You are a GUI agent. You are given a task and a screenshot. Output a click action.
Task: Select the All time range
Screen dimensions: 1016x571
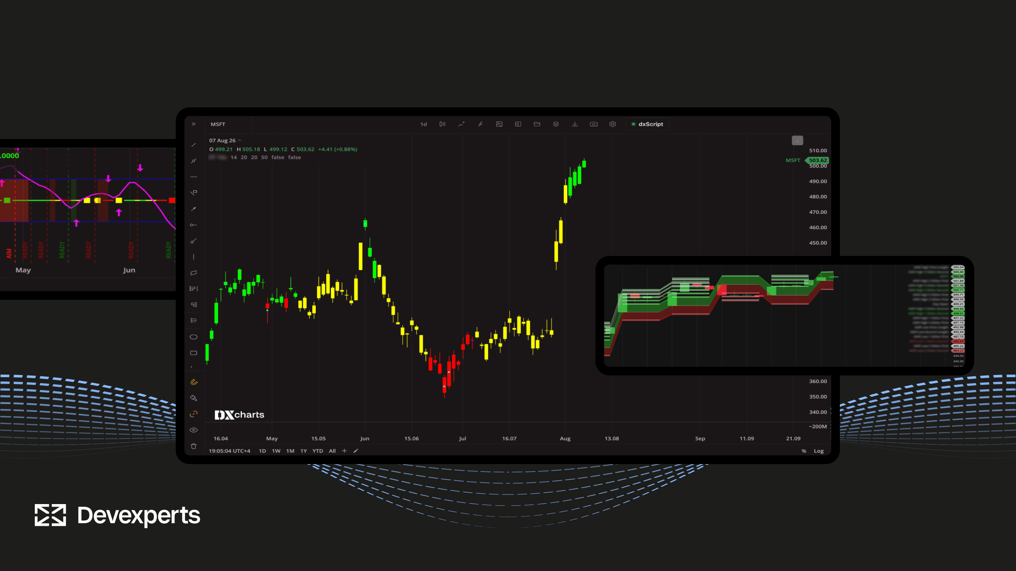click(x=332, y=451)
